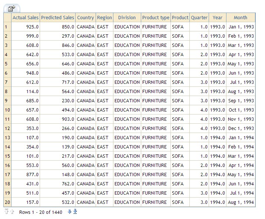Select Actual Sales cell 657.0
The height and width of the screenshot is (219, 265).
(26, 110)
